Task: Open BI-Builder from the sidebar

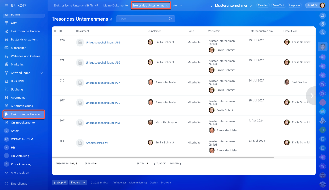Action: click(x=17, y=81)
